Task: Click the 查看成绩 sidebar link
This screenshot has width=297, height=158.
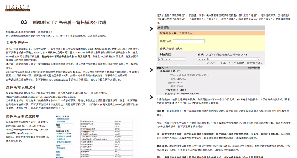Action: pos(61,148)
